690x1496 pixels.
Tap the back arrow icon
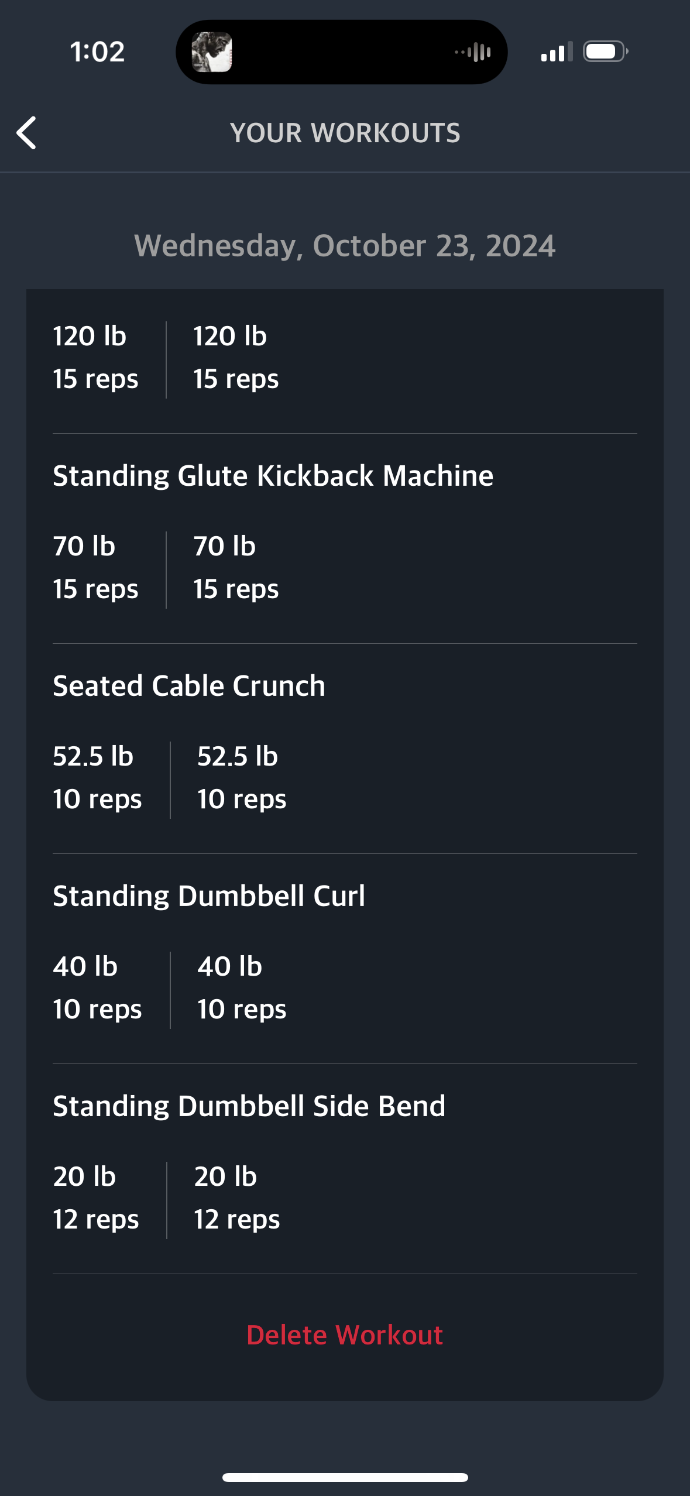tap(26, 133)
